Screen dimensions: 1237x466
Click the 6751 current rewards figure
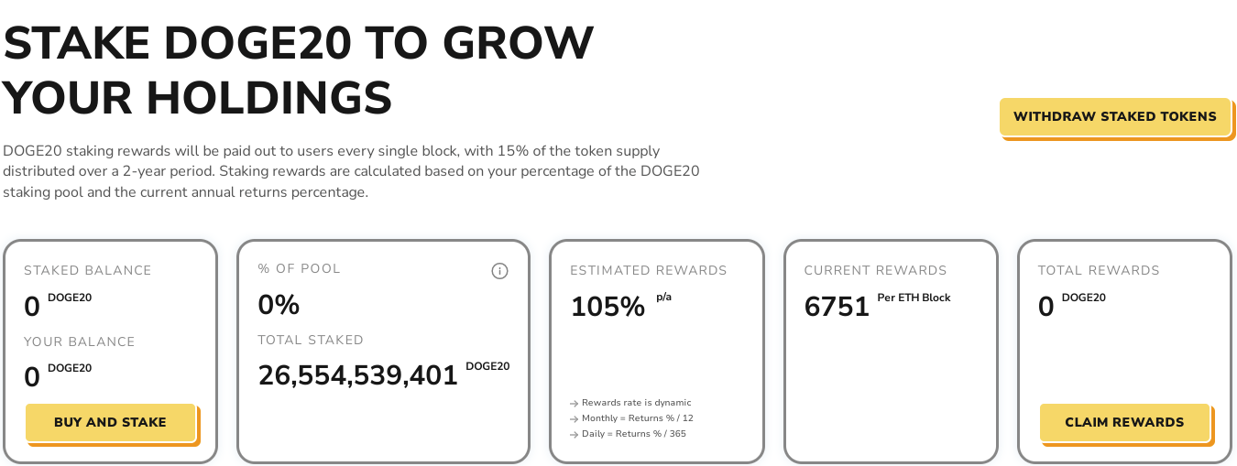coord(837,307)
